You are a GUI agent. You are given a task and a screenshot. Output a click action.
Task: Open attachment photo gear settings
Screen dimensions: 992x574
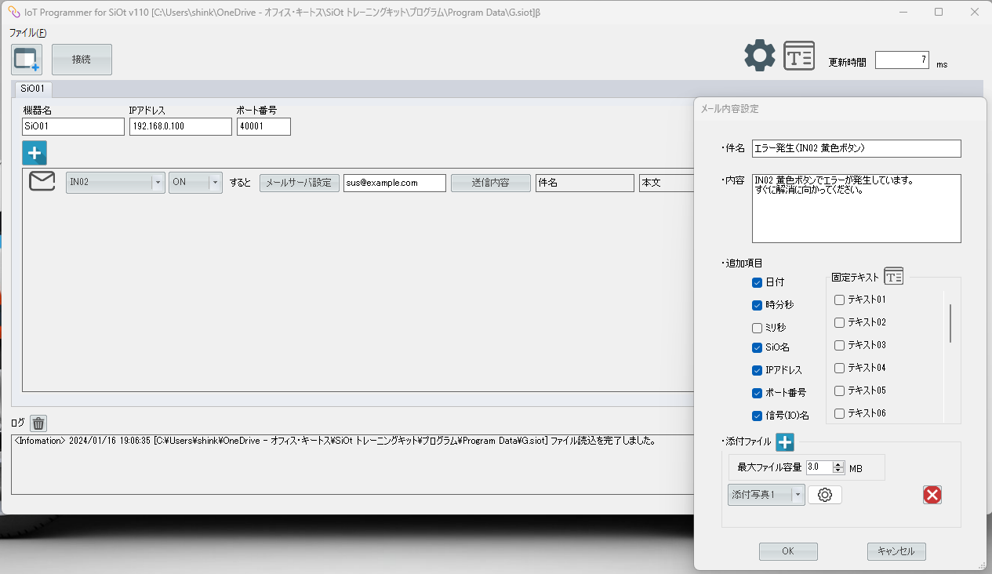pyautogui.click(x=824, y=495)
